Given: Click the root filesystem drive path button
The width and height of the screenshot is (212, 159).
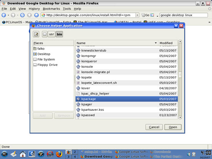Looking at the screenshot, I should [45, 34].
